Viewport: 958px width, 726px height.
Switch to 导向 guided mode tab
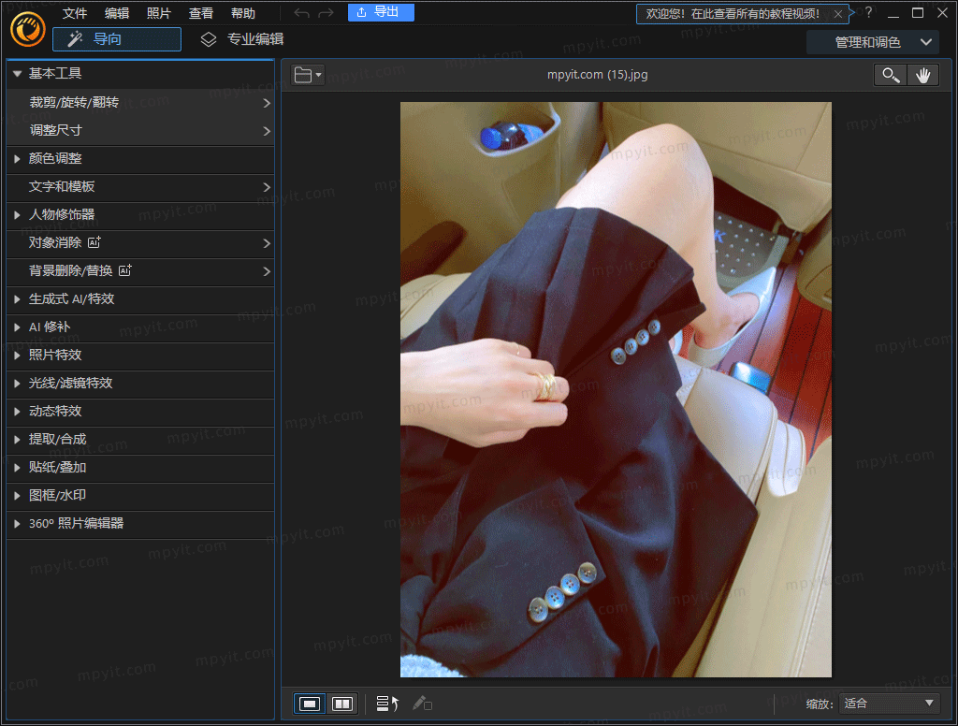117,39
